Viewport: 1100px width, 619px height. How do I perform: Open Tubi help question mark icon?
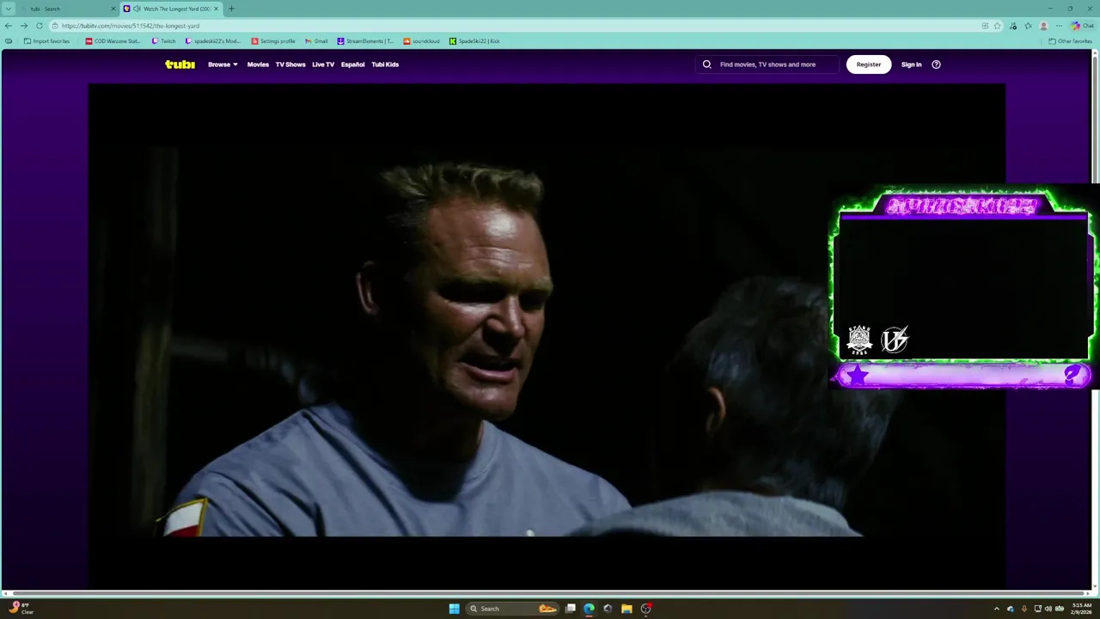(937, 64)
